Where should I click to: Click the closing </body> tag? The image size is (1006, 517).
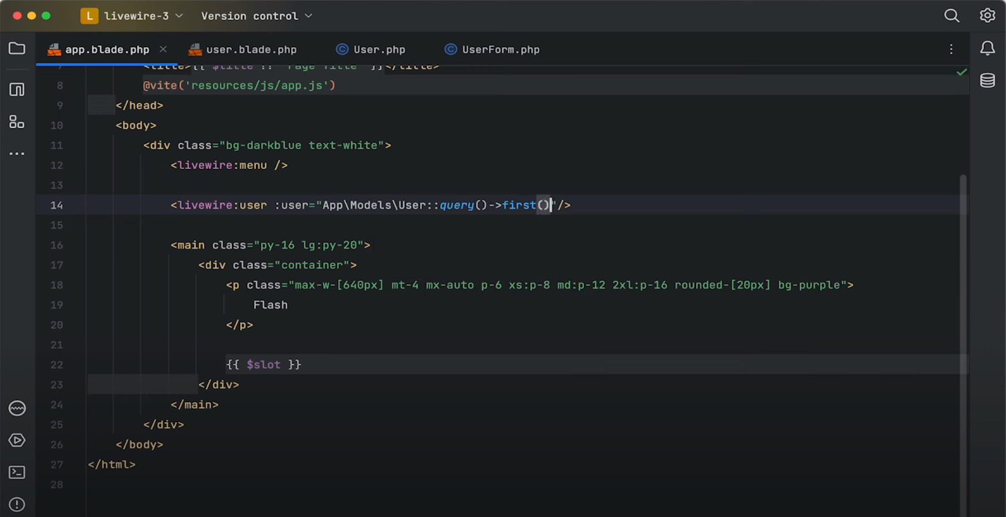(x=139, y=444)
